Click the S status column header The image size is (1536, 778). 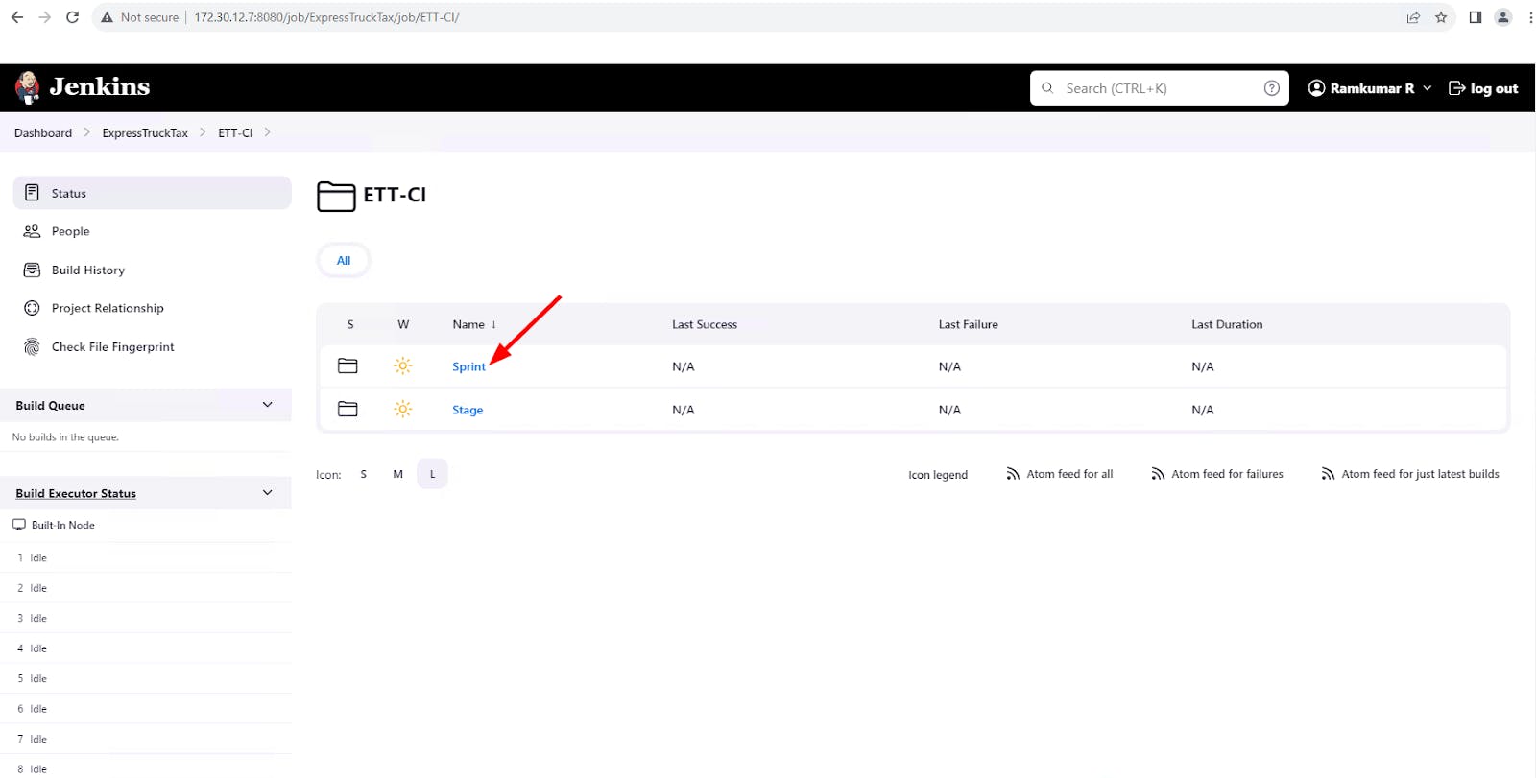(350, 324)
